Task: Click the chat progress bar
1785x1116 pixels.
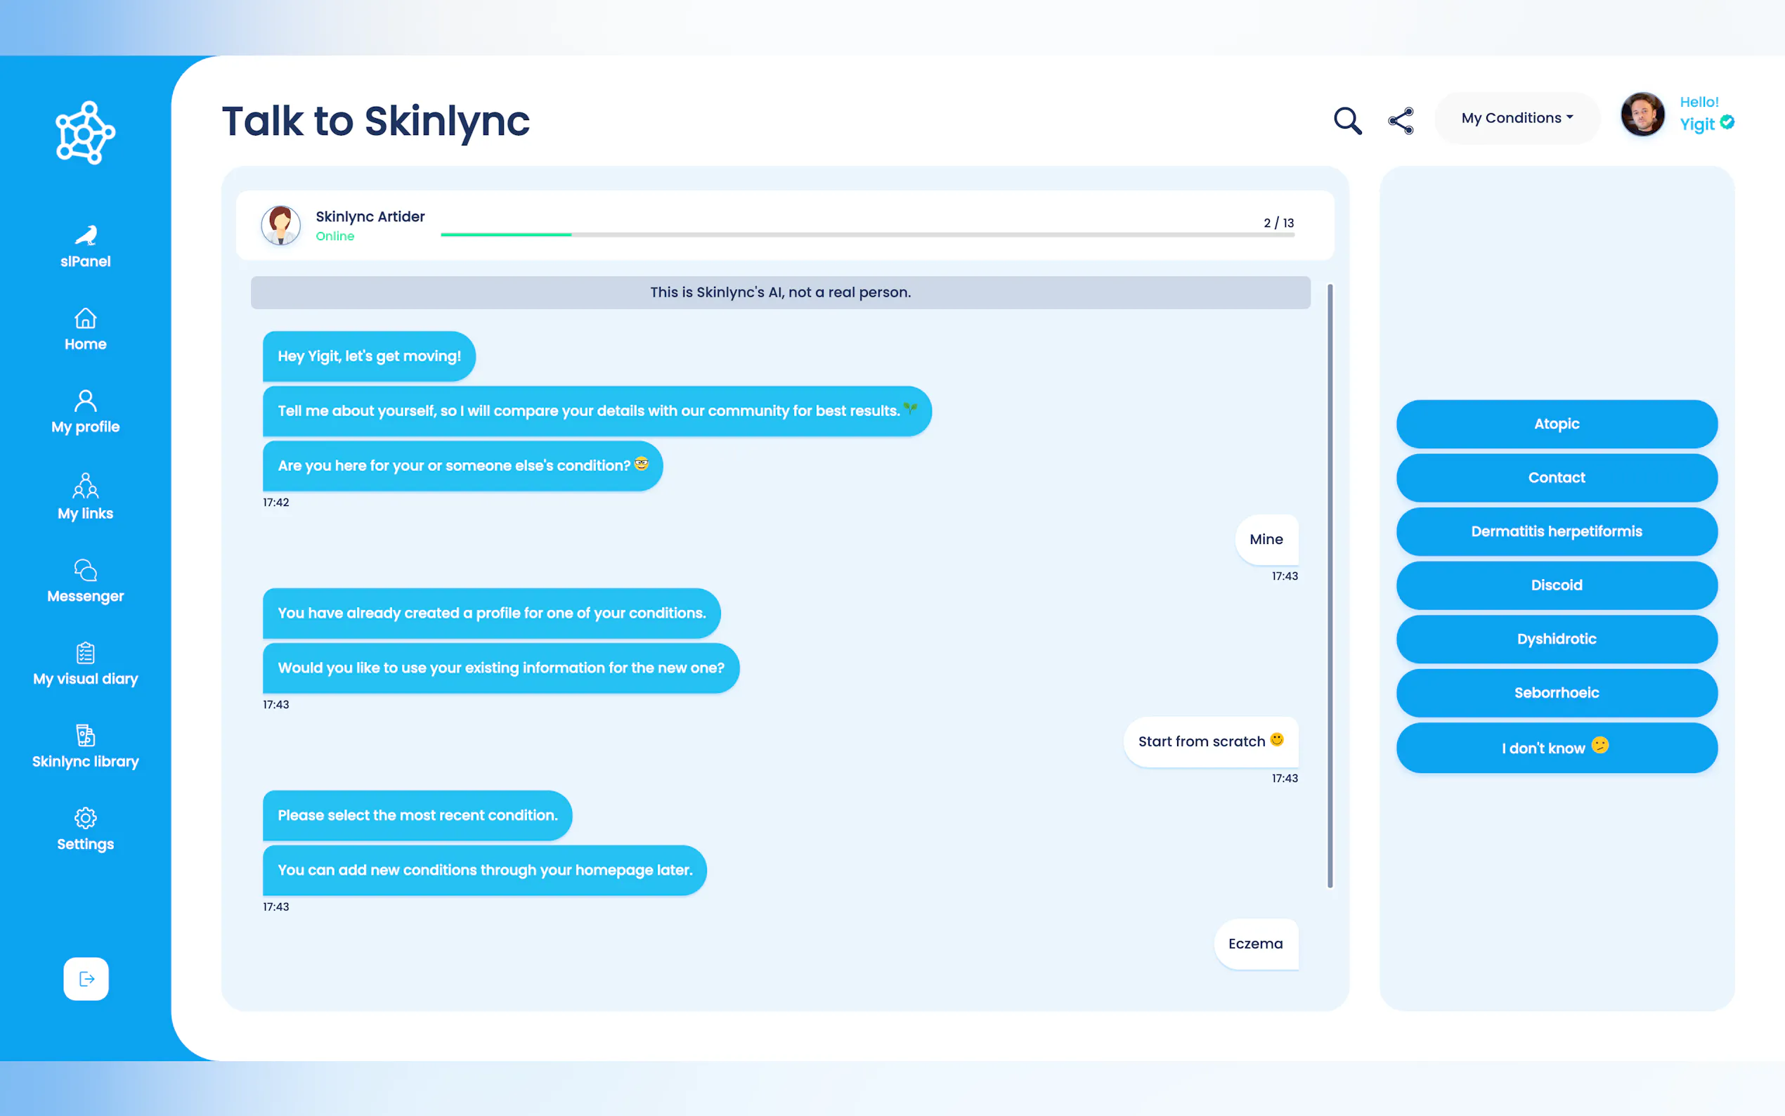Action: [867, 235]
